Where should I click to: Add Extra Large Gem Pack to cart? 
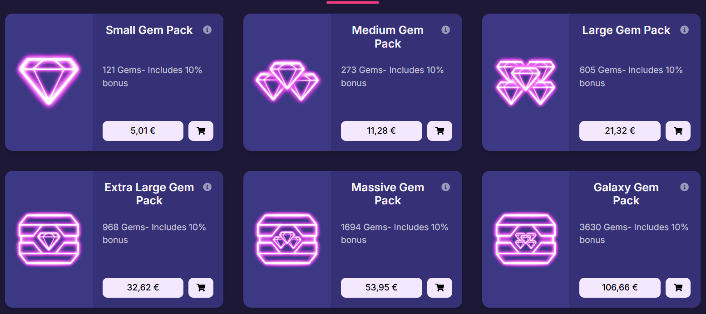point(201,288)
